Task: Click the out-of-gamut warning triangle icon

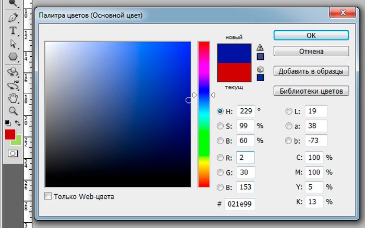Action: 260,47
